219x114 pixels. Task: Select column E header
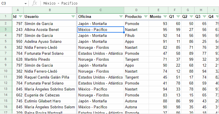click(x=158, y=10)
